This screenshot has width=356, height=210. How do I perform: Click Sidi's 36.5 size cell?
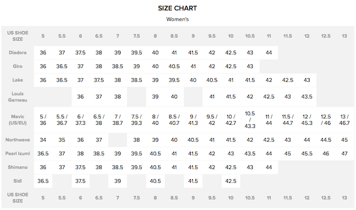tap(43, 181)
